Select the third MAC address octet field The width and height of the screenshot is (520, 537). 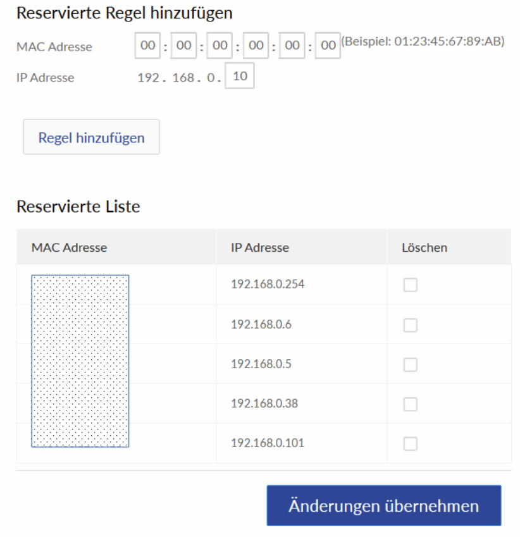coord(219,46)
